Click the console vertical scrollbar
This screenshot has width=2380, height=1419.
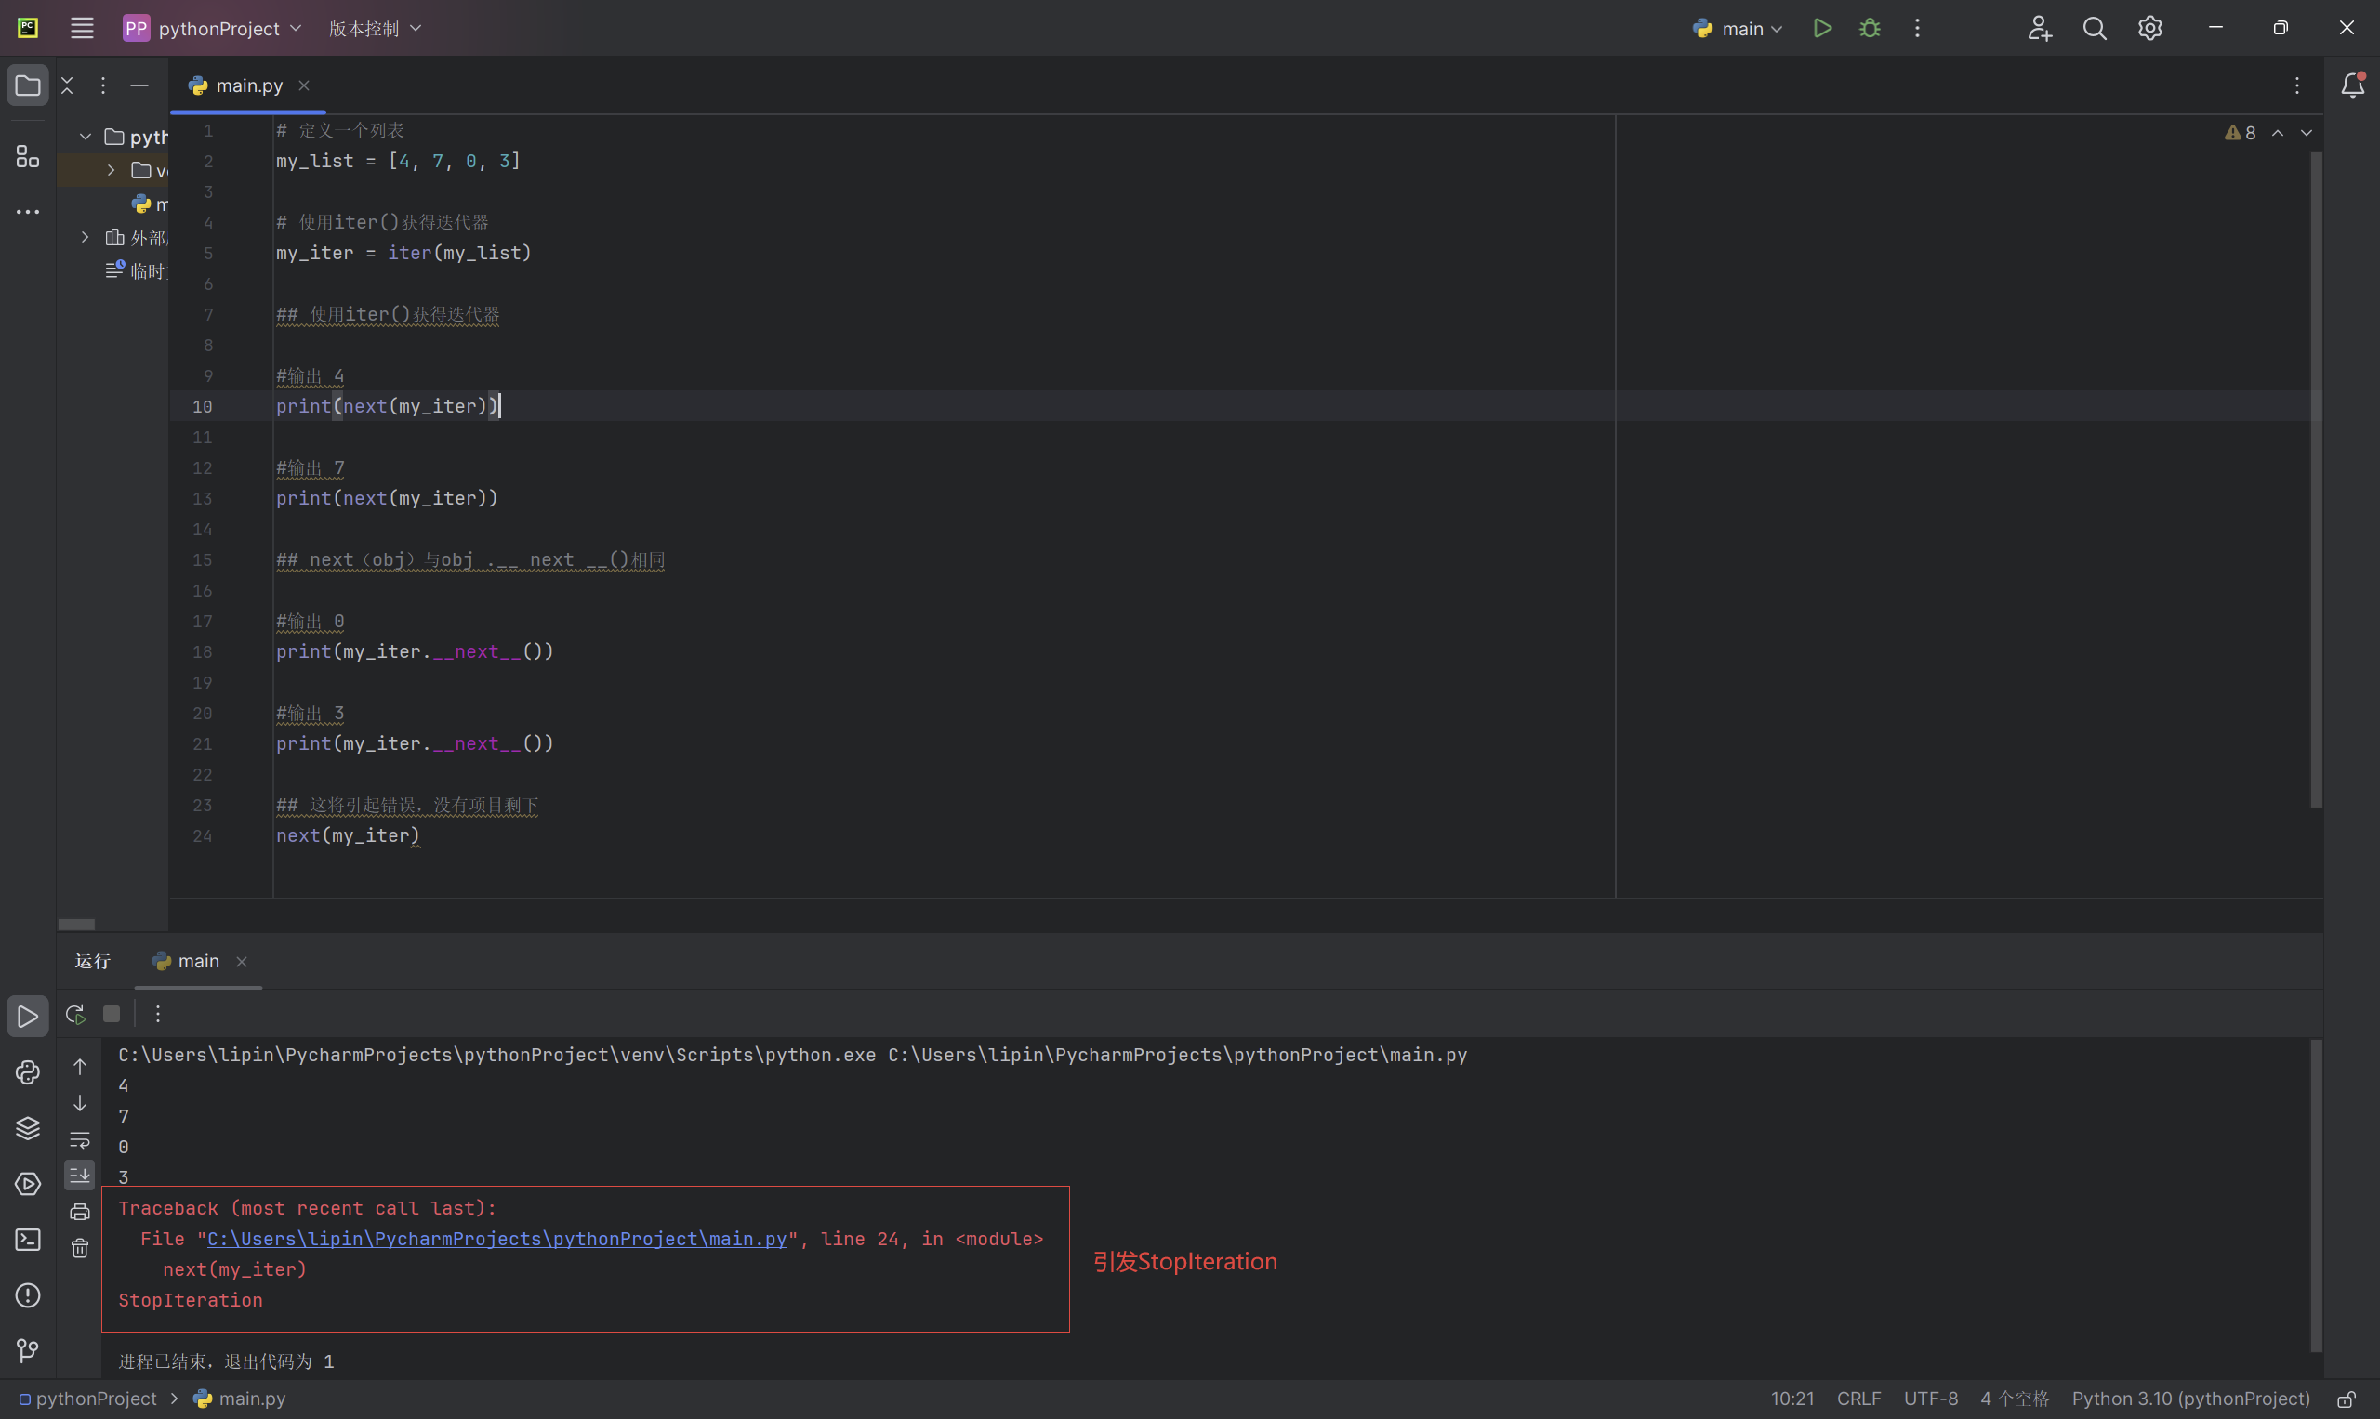tap(2316, 1195)
